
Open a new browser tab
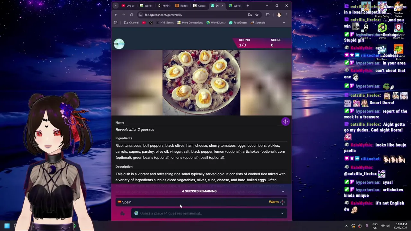pyautogui.click(x=248, y=5)
